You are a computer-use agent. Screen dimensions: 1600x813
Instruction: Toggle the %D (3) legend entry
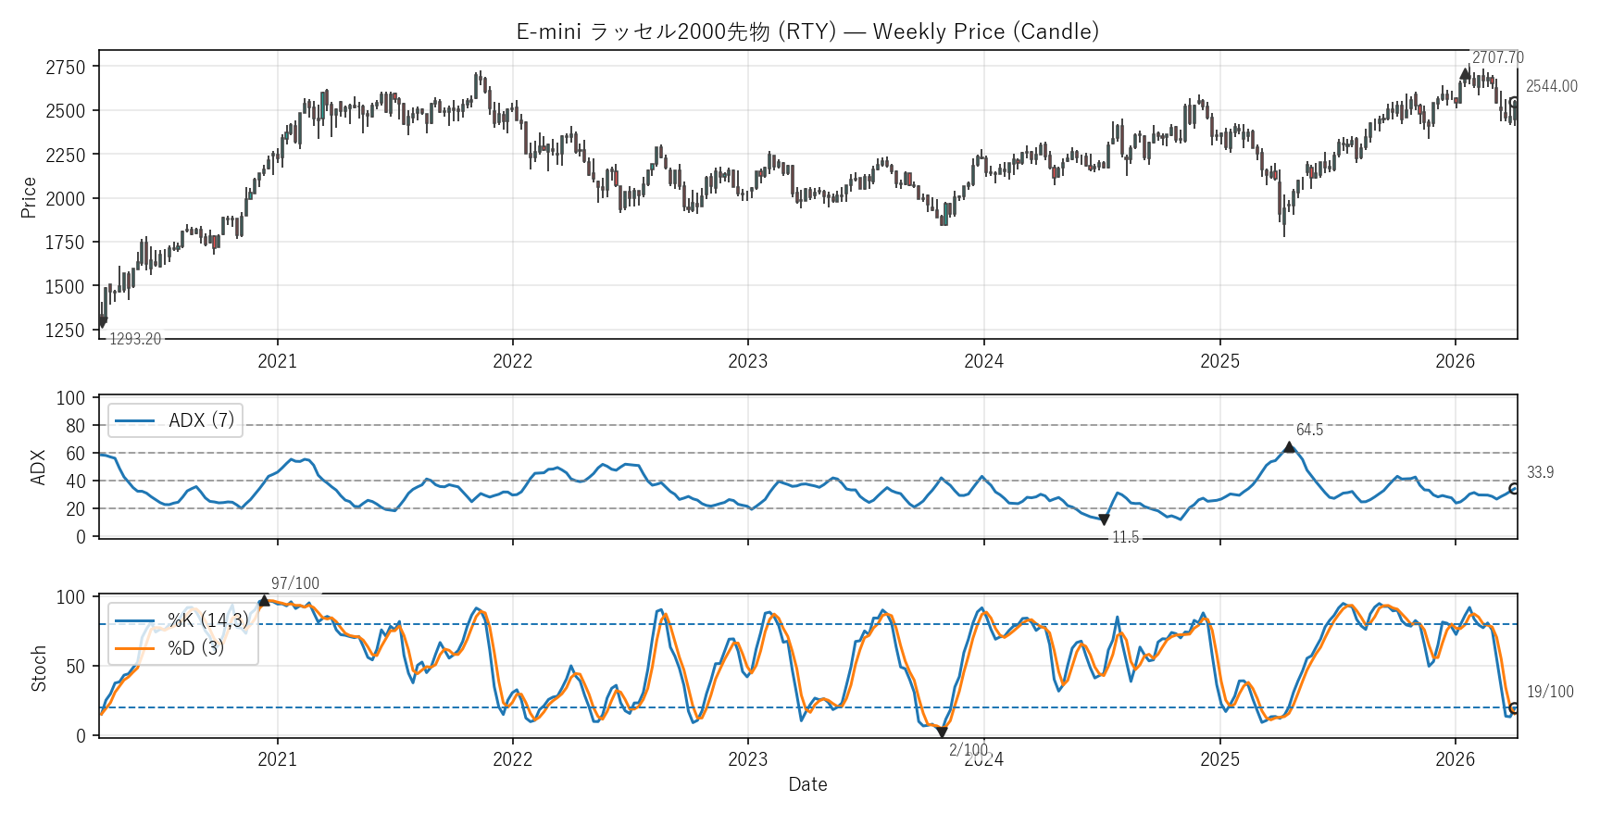[195, 648]
